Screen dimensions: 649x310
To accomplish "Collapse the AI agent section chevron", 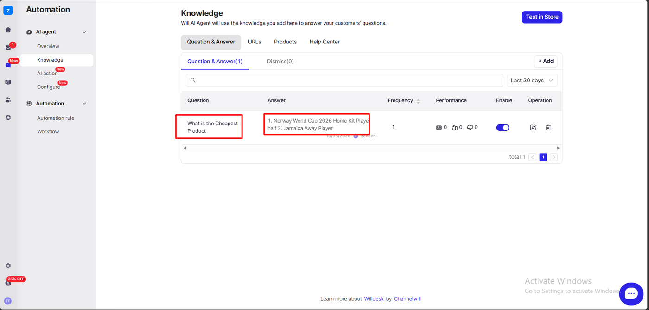I will [x=84, y=32].
